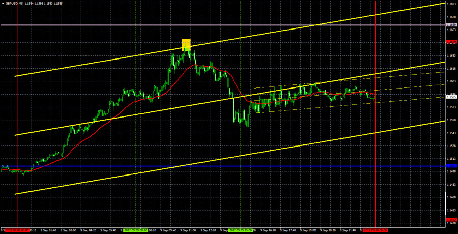This screenshot has width=458, height=234.
Task: Select the right red vertical period separator line
Action: click(x=376, y=127)
